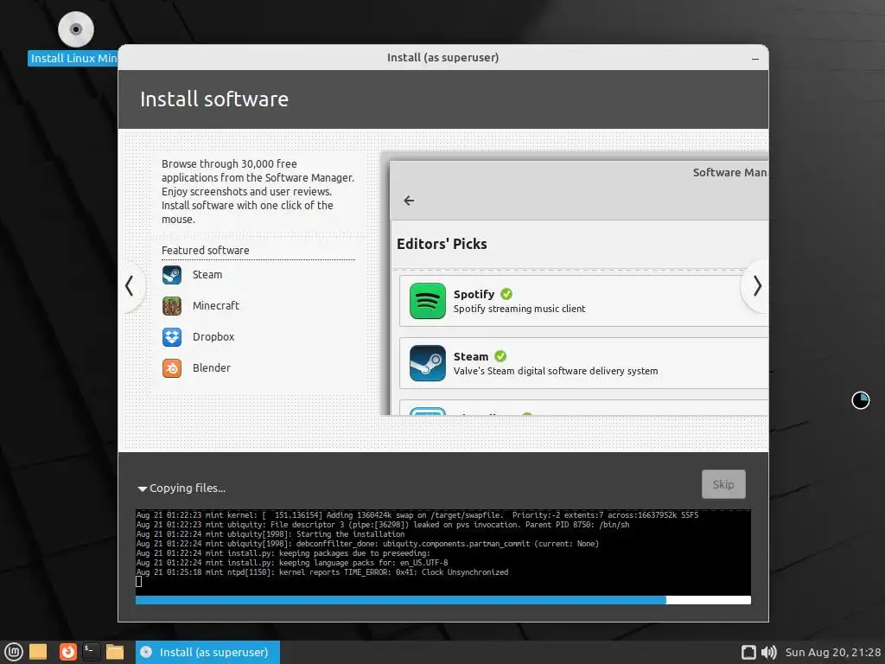
Task: Open the Files folder icon beside the Terminal
Action: (115, 652)
